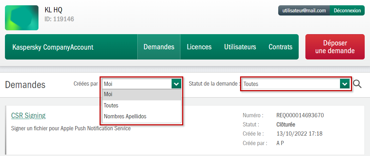The height and width of the screenshot is (156, 370).
Task: Pick 'Nombres Apellidos' from the dropdown list
Action: click(x=142, y=116)
